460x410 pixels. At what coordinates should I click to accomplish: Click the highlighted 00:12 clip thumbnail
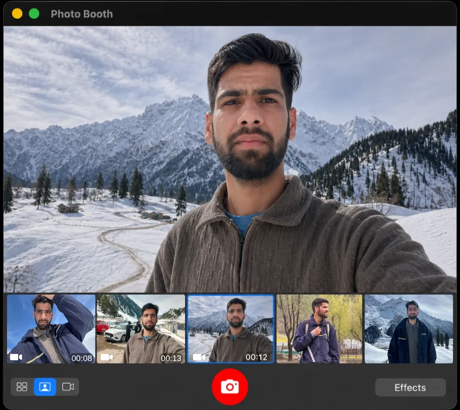230,328
